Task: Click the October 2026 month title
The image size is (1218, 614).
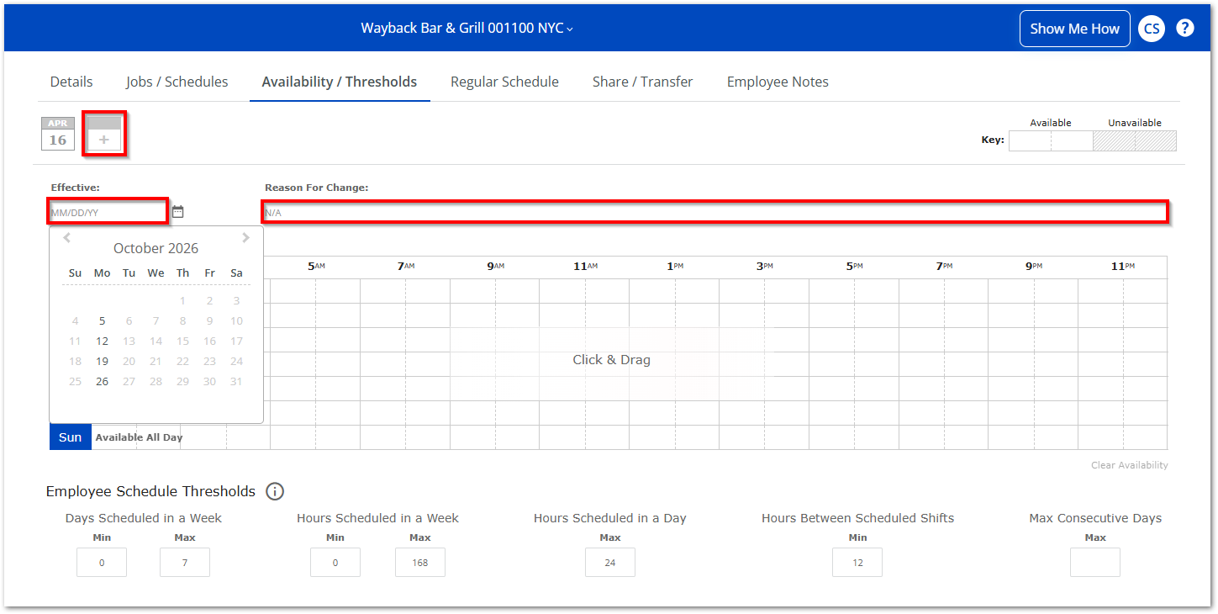Action: coord(156,248)
